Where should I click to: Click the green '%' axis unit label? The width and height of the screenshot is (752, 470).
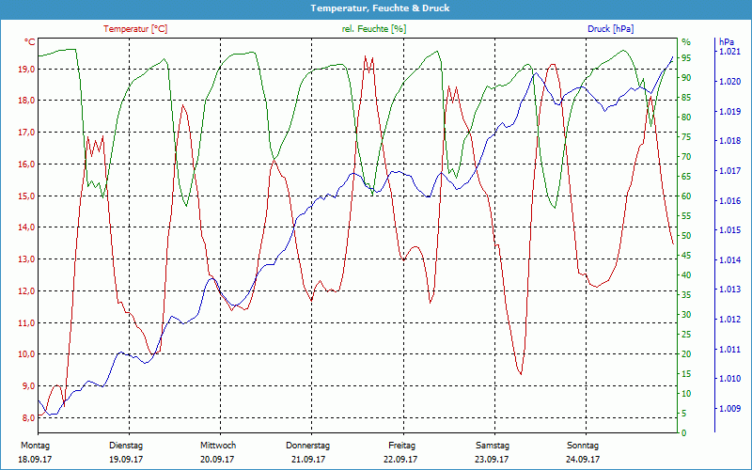pyautogui.click(x=686, y=42)
